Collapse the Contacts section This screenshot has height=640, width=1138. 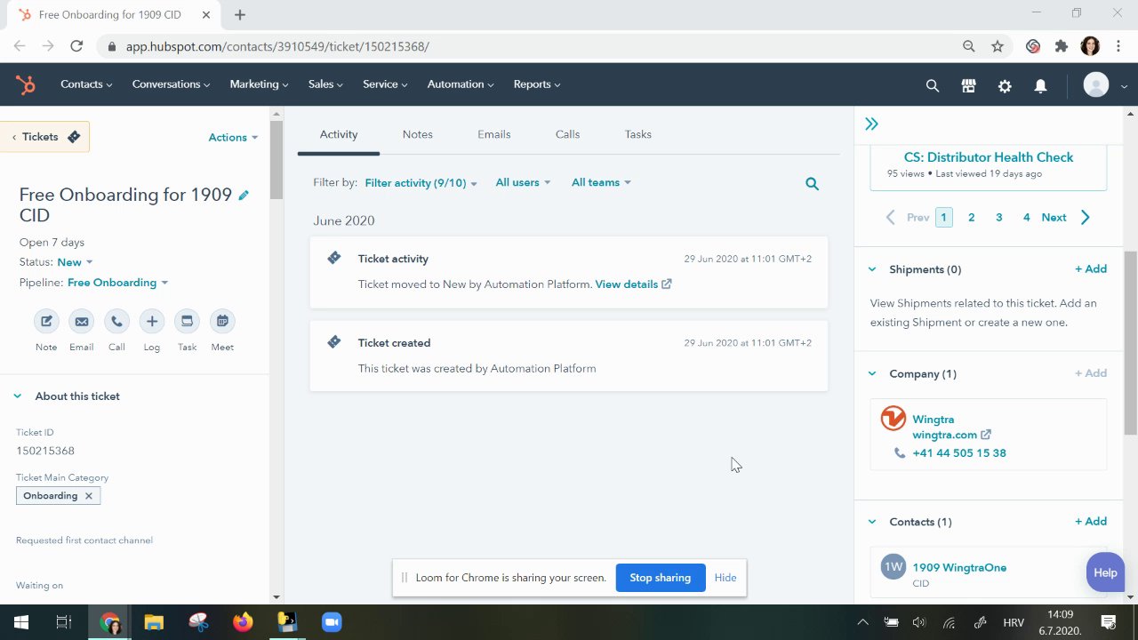tap(871, 522)
